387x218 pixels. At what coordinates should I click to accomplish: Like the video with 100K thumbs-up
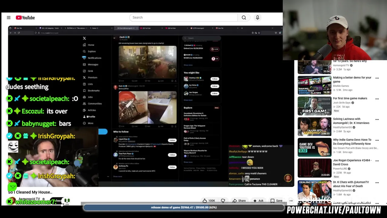209,200
